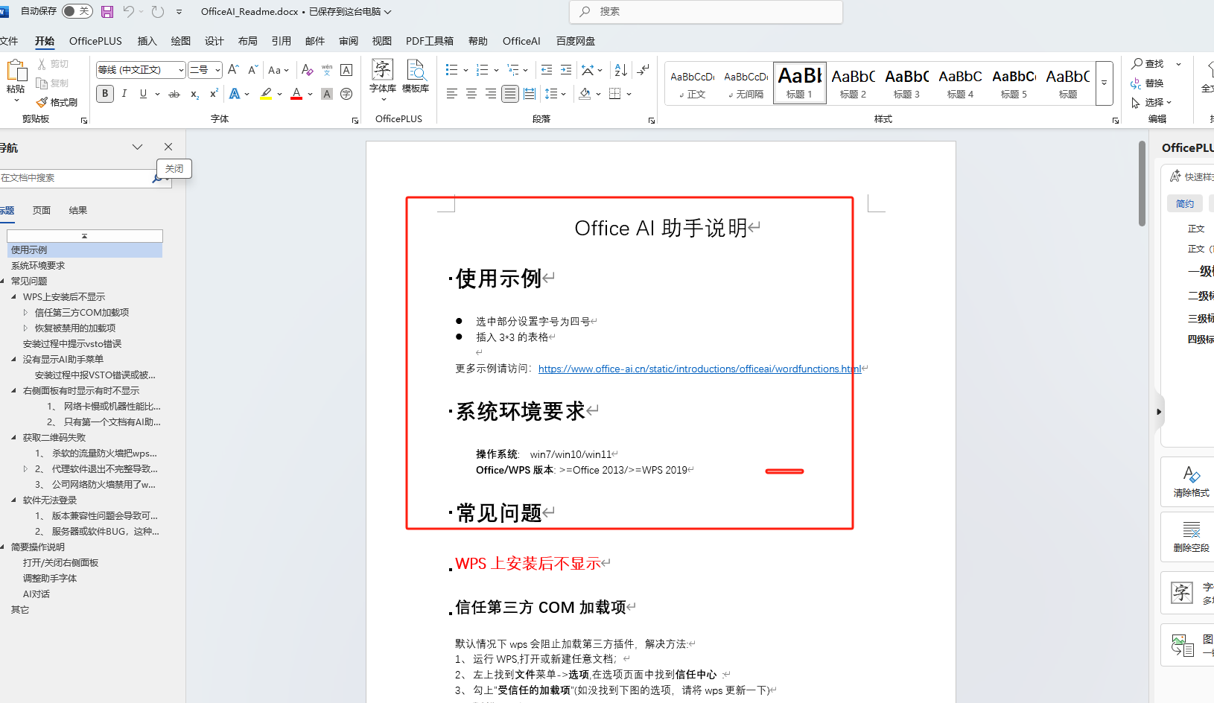This screenshot has height=703, width=1214.
Task: Click 删除空段 in OfficePLUS pane
Action: click(x=1191, y=537)
